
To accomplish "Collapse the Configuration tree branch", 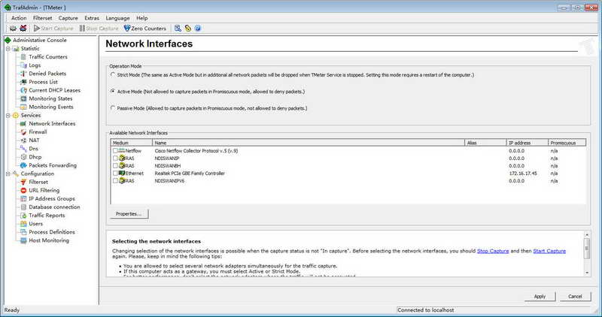I will pos(8,174).
